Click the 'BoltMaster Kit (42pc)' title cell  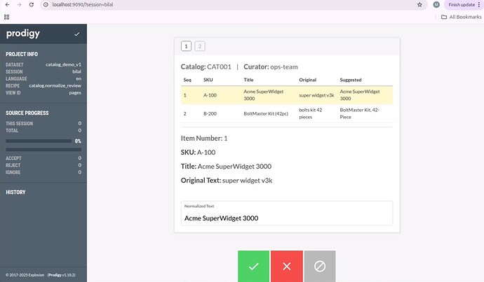[266, 113]
